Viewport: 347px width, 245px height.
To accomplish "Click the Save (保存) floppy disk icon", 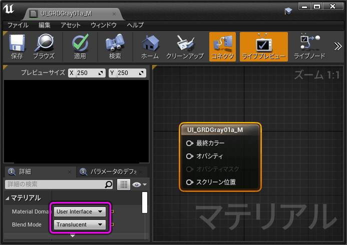I will (x=17, y=43).
